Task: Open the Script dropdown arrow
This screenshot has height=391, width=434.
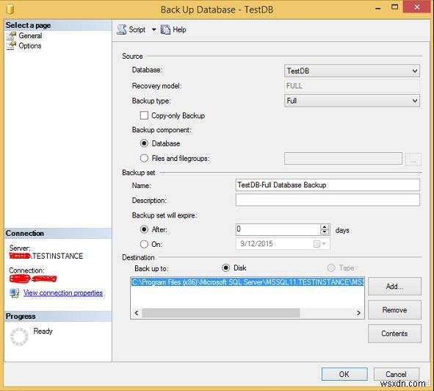Action: pos(154,29)
